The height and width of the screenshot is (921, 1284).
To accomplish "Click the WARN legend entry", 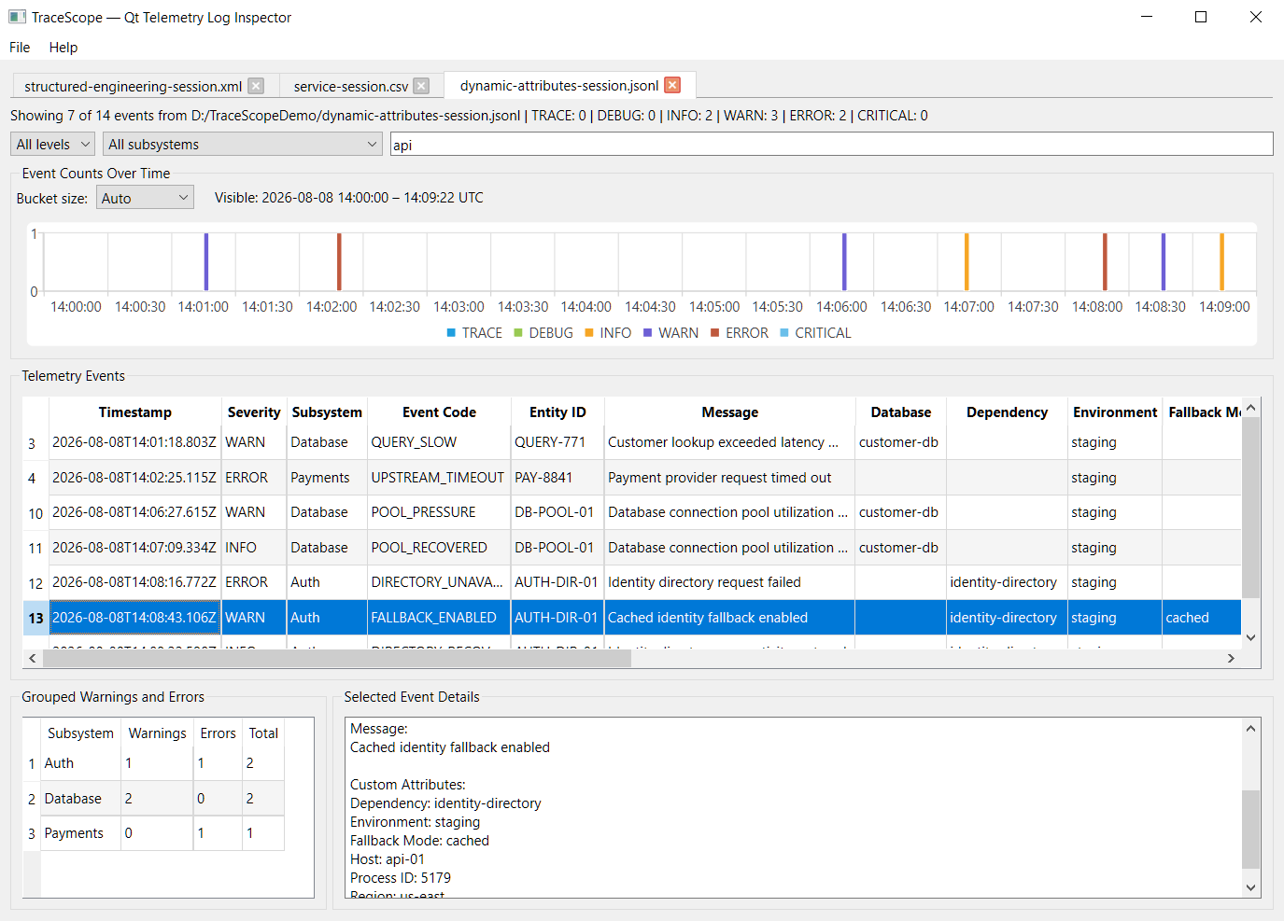I will click(670, 333).
